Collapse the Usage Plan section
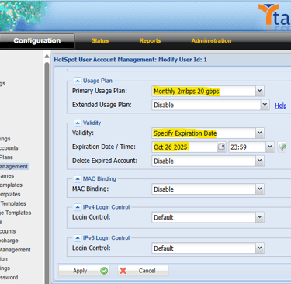Image resolution: width=291 pixels, height=284 pixels. (x=78, y=81)
